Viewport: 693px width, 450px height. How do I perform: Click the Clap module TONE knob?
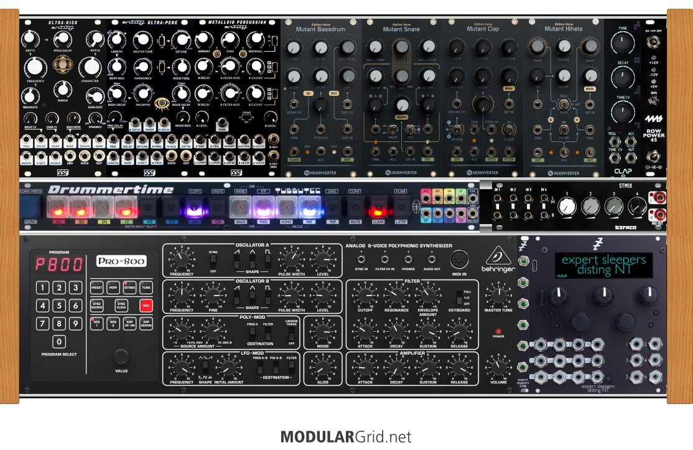(622, 44)
